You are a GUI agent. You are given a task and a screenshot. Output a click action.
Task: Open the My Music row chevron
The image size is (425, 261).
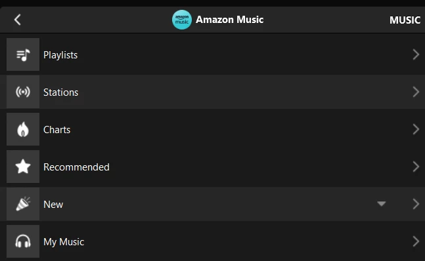[x=416, y=241]
